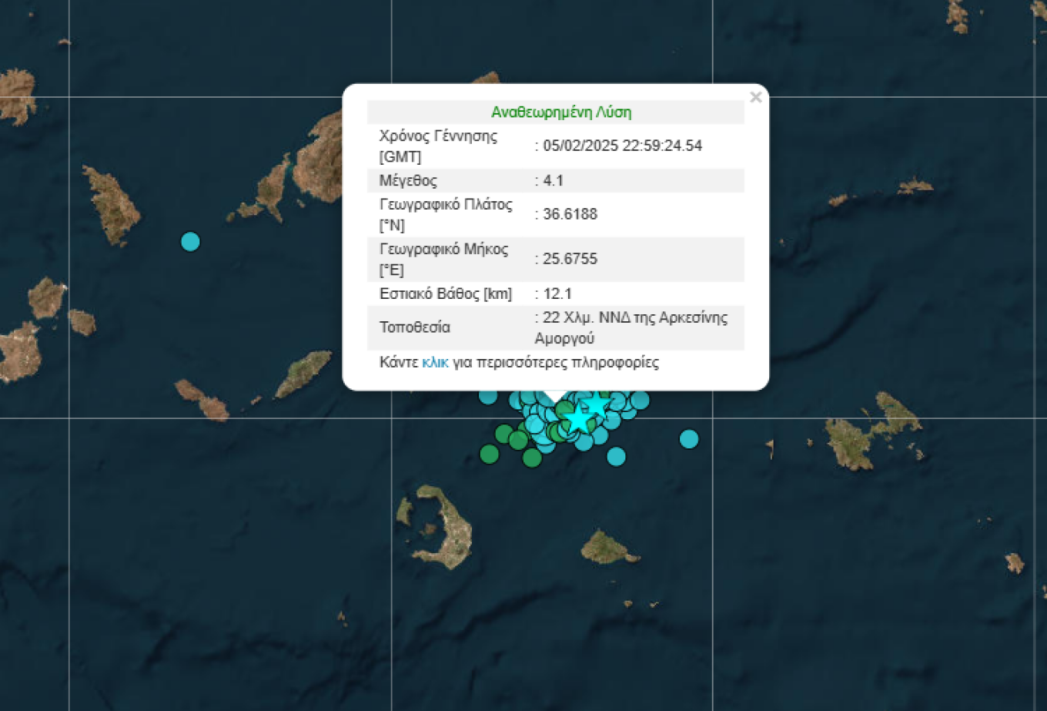Click the origin time 05/02/2025 22:59:24.54
This screenshot has height=711, width=1047.
622,146
